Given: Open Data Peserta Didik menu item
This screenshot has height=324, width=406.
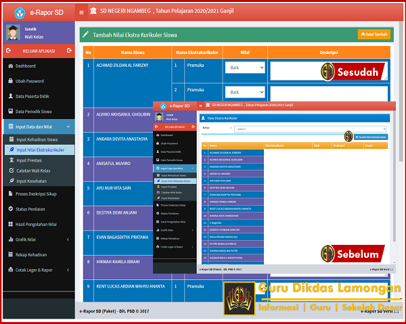Looking at the screenshot, I should 39,96.
